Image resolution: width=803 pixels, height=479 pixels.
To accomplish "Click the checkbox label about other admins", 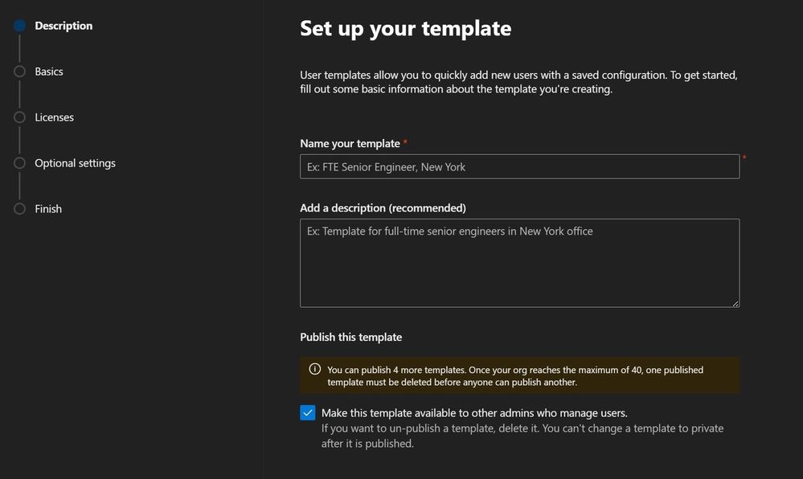I will (x=474, y=413).
